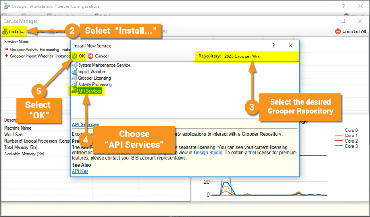The height and width of the screenshot is (217, 370).
Task: Click the Core 1 legend entry
Action: (x=346, y=136)
